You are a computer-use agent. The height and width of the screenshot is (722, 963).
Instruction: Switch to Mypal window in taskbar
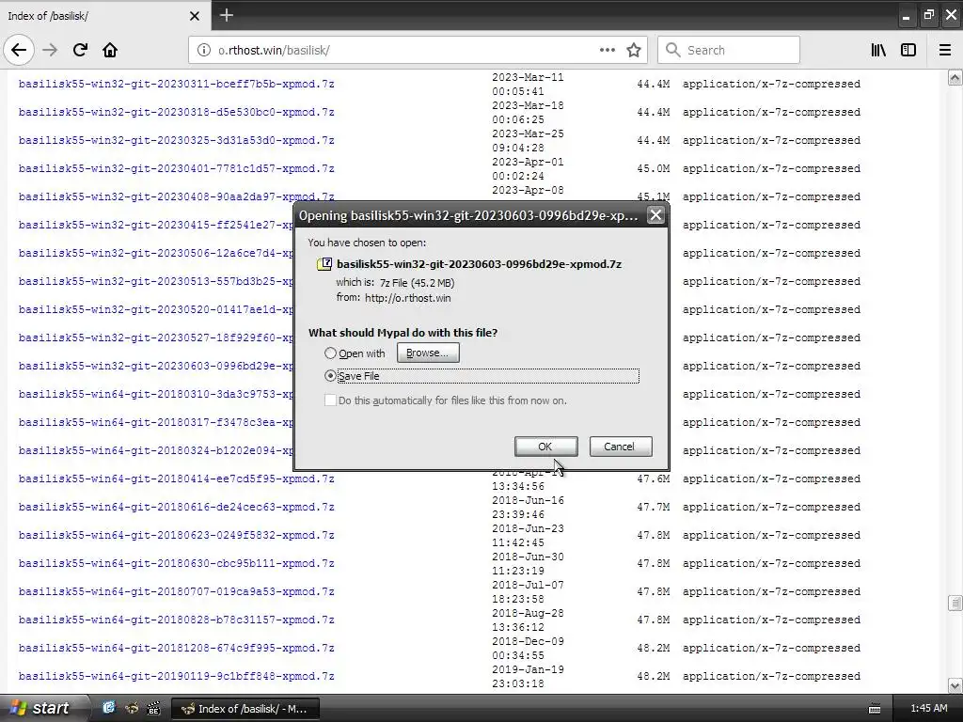(x=245, y=709)
